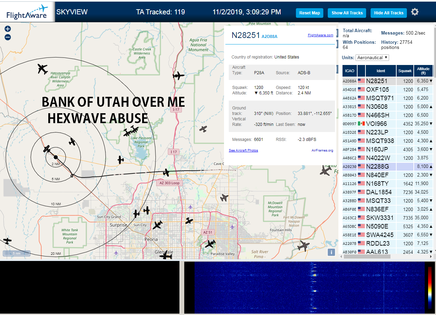The width and height of the screenshot is (436, 315).
Task: Click Show All Tracks button
Action: pyautogui.click(x=347, y=13)
